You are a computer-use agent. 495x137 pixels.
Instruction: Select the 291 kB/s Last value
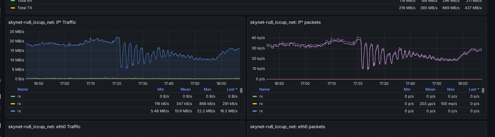point(230,104)
